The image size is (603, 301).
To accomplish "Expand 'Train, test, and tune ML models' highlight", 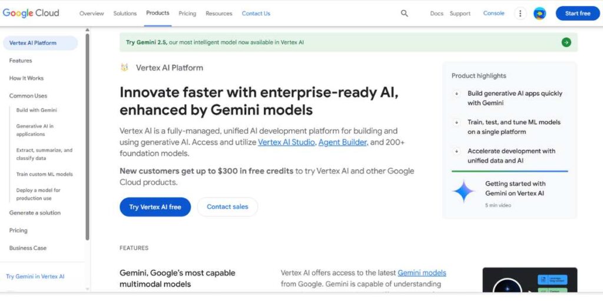I will (x=456, y=122).
